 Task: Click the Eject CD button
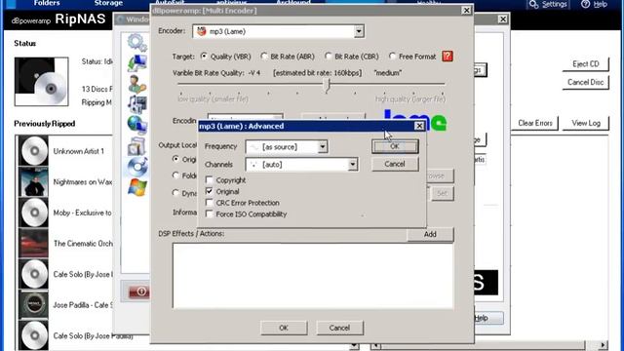tap(585, 63)
